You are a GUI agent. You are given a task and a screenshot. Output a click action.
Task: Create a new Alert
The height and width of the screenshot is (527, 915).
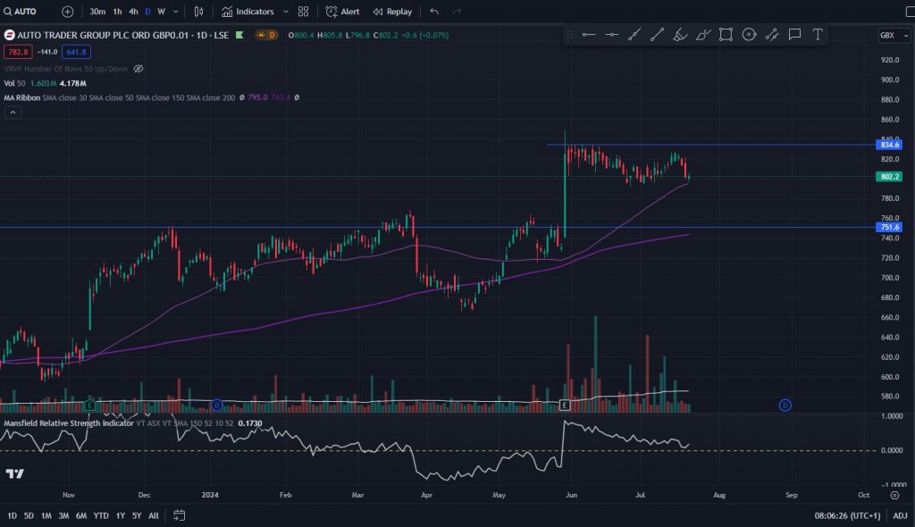click(x=342, y=12)
